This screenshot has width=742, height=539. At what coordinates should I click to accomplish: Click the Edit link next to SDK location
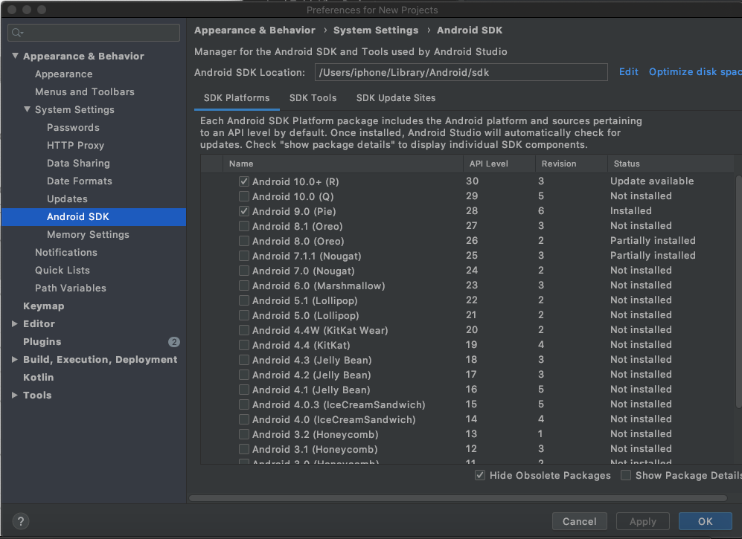coord(629,71)
